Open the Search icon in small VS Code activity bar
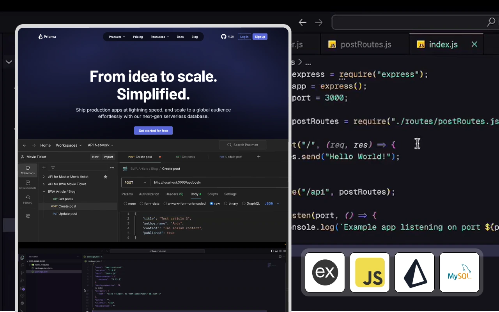This screenshot has width=499, height=312. (x=22, y=265)
